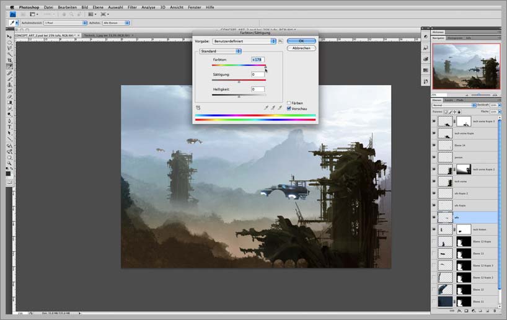Open the Arrange Documents dropdown in app bar
The image size is (507, 320).
coord(92,14)
